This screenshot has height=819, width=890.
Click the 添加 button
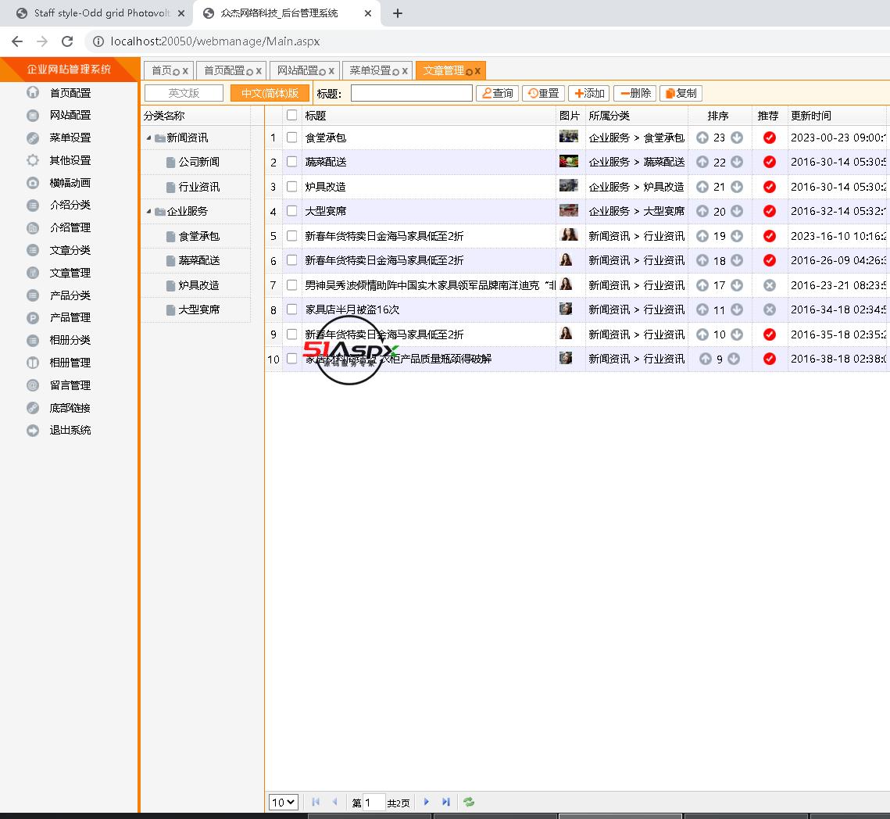[588, 93]
